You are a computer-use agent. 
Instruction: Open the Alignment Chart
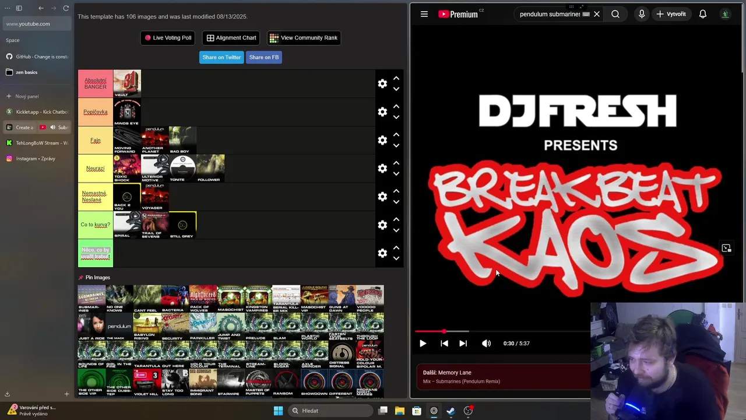tap(231, 38)
